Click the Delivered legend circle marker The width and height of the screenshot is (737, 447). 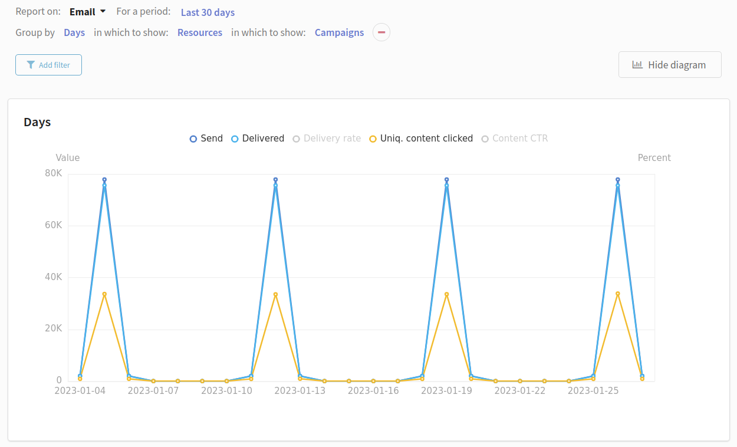(235, 139)
